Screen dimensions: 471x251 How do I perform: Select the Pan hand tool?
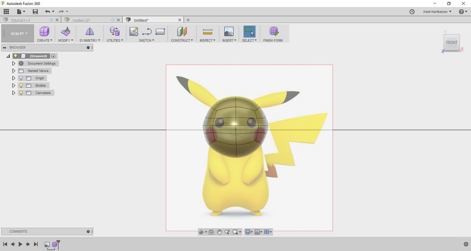tap(219, 232)
